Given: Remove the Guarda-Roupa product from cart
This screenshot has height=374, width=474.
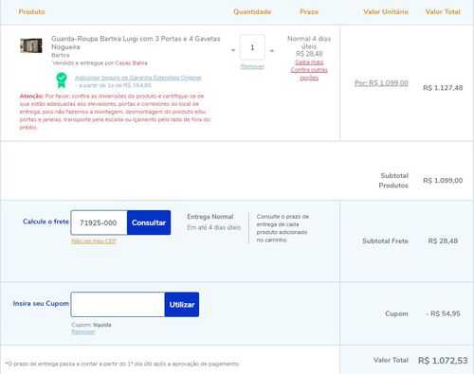Looking at the screenshot, I should pos(252,66).
